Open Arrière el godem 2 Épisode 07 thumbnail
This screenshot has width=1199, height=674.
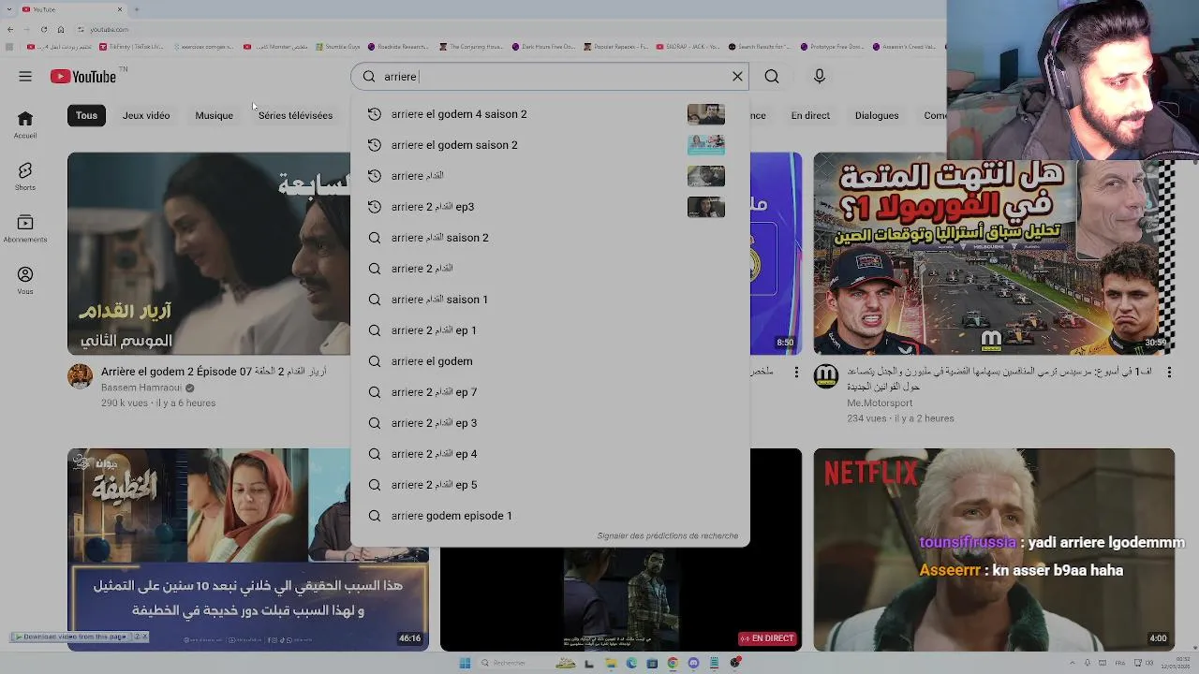209,254
